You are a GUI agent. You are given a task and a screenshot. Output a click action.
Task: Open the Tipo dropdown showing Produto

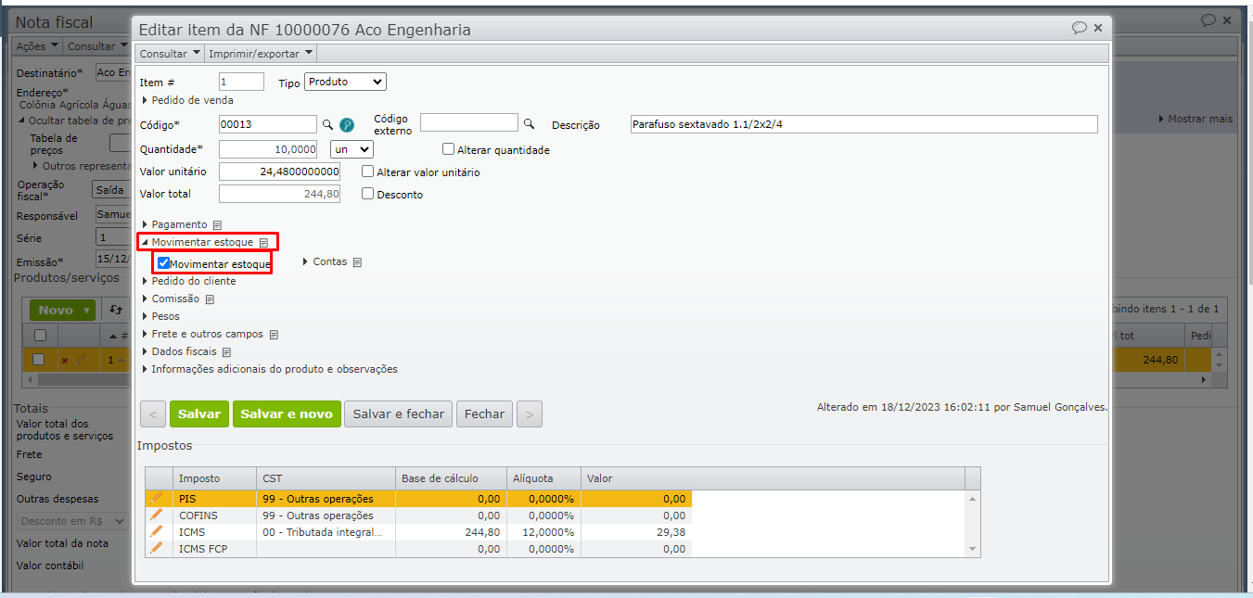coord(346,82)
